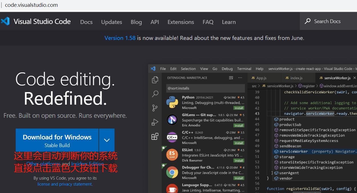Install the Debugger for Chrome extension
This screenshot has width=357, height=193.
pyautogui.click(x=239, y=178)
